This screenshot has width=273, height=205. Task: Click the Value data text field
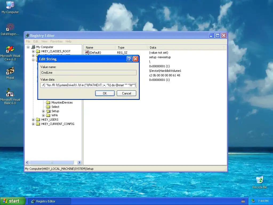point(89,85)
